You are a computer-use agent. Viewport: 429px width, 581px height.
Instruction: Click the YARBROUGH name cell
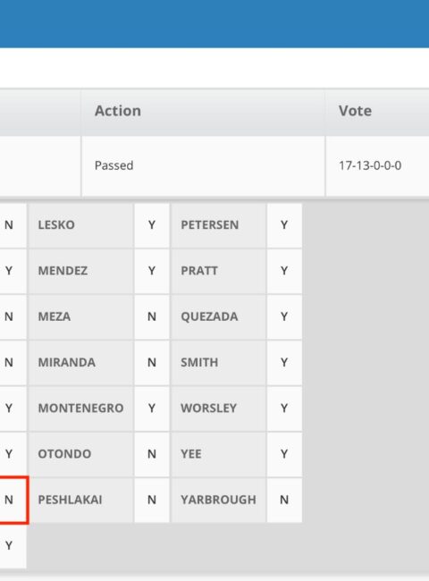[x=218, y=500]
